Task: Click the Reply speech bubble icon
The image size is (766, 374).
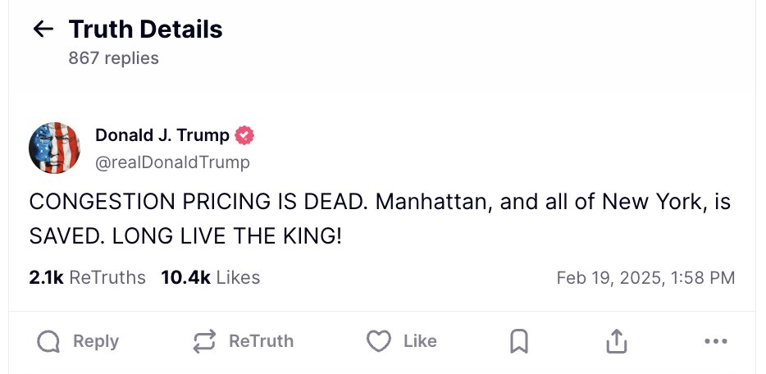Action: (48, 341)
